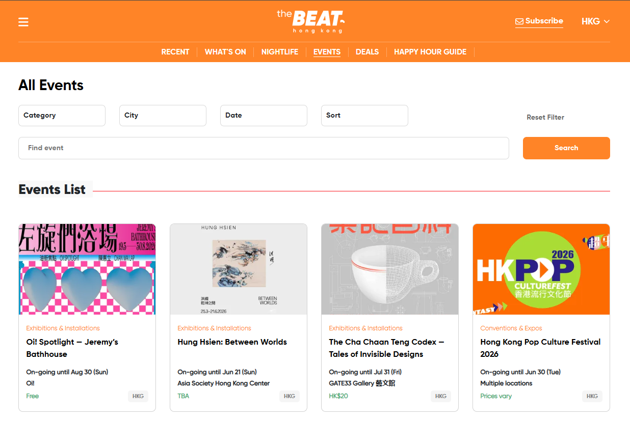Open the HKG region dropdown
This screenshot has height=421, width=630.
pos(595,21)
